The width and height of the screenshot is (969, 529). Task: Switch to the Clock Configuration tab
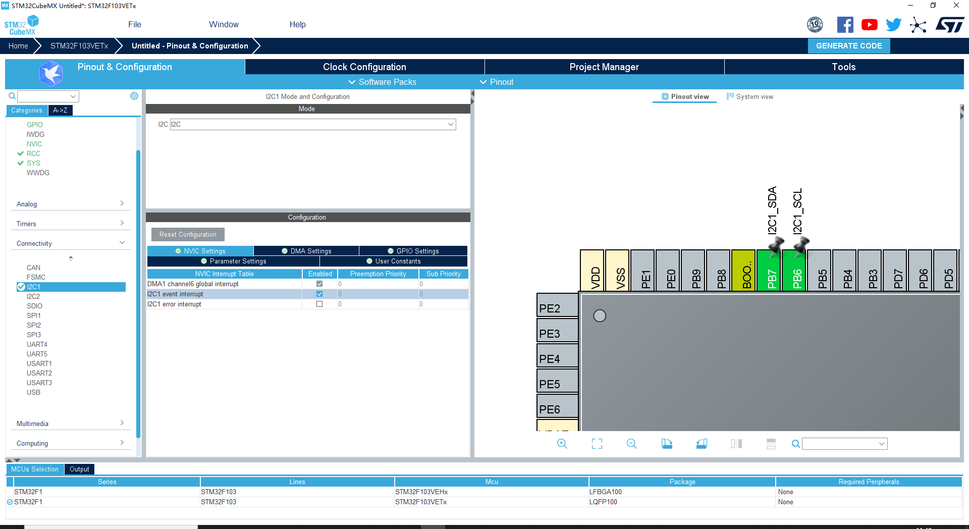(364, 67)
